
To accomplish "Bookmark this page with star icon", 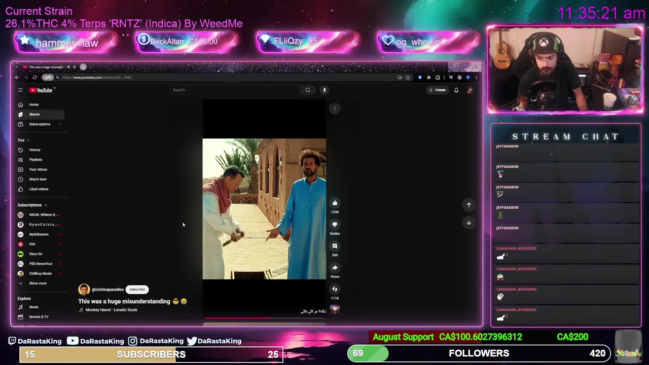I will click(408, 78).
